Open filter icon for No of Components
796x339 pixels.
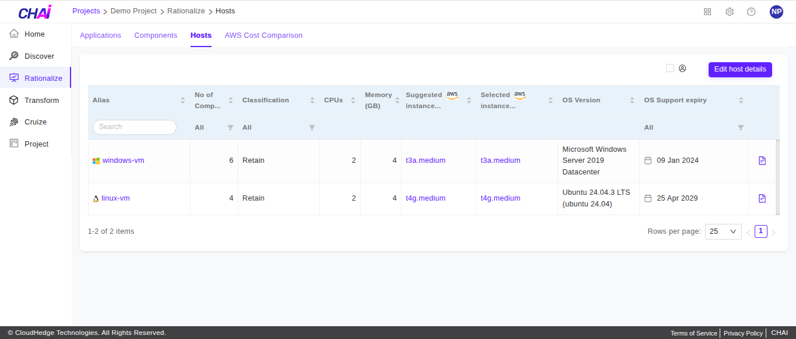230,127
